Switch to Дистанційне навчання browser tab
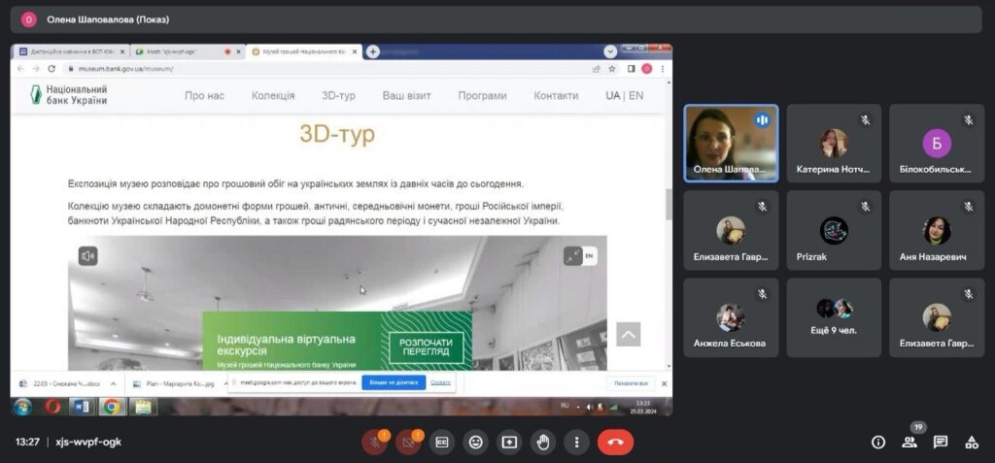The height and width of the screenshot is (463, 995). point(70,52)
